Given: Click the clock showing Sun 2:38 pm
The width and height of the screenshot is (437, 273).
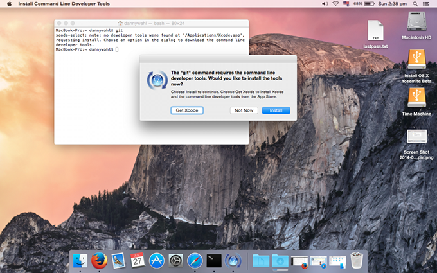Looking at the screenshot, I should pyautogui.click(x=392, y=4).
